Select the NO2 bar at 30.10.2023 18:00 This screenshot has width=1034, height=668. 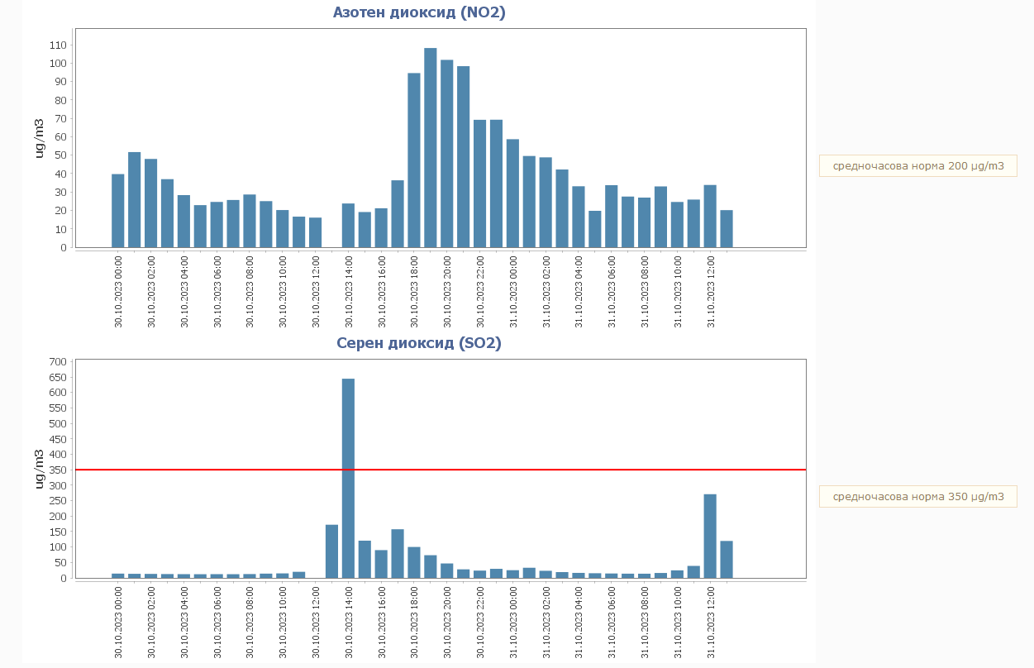pos(414,161)
